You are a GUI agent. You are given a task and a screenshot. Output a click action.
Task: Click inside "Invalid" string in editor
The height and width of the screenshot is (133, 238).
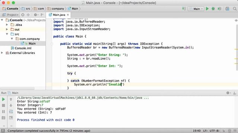tap(115, 85)
